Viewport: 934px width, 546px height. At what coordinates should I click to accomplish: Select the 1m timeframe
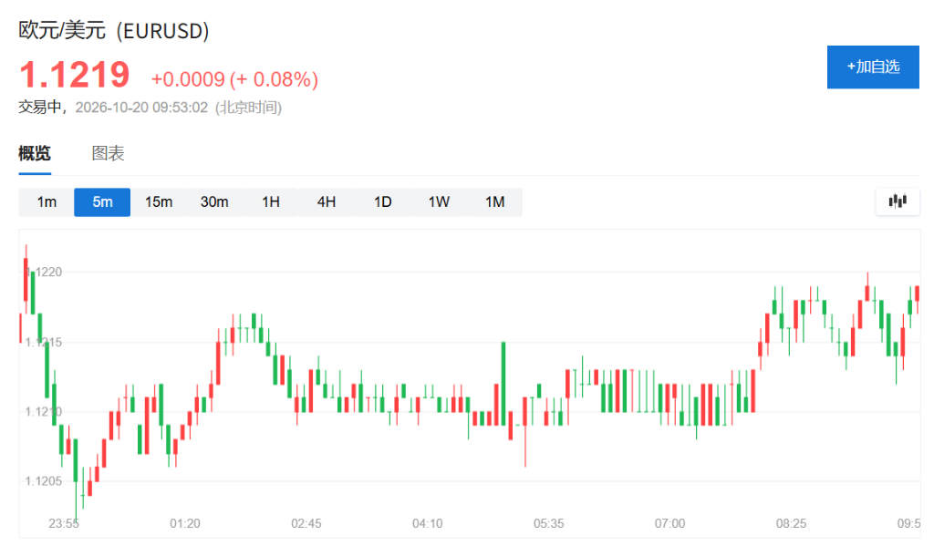[47, 201]
